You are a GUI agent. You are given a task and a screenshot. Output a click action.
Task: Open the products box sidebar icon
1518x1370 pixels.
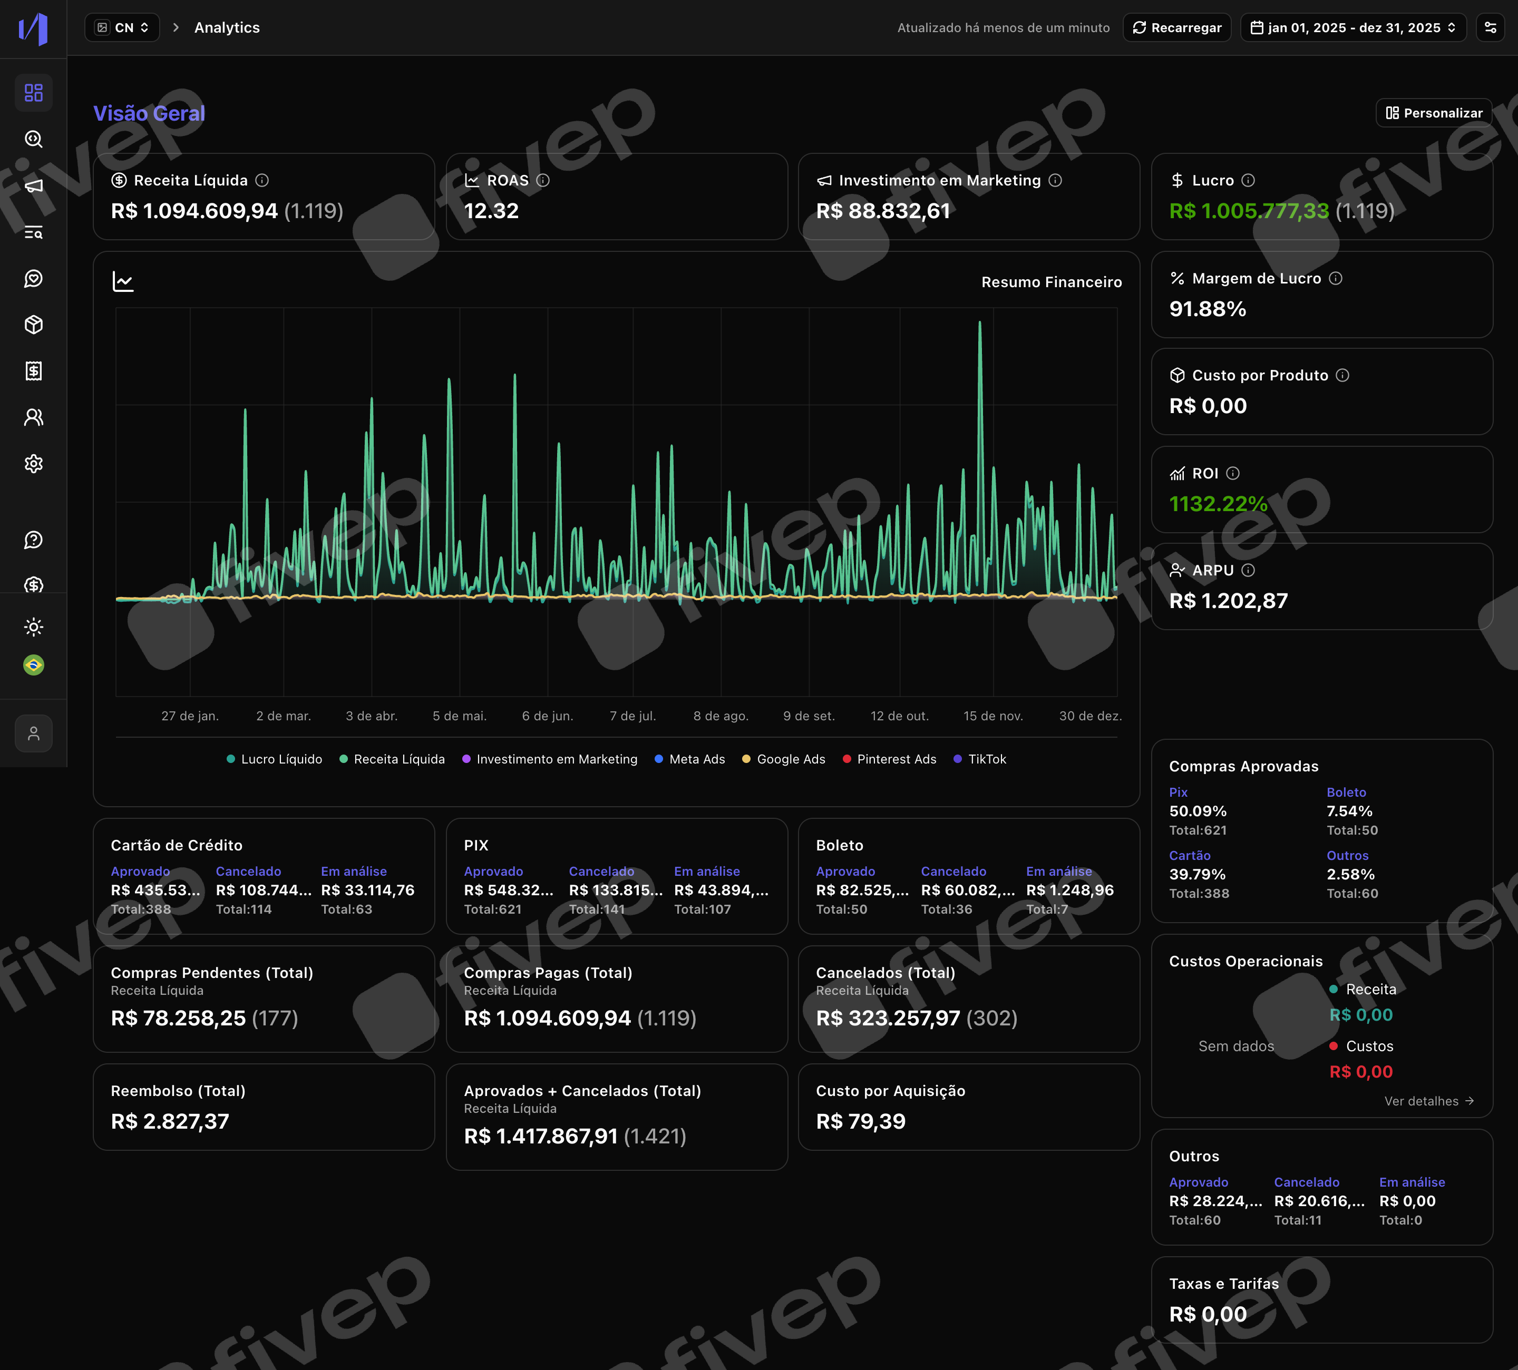(34, 325)
